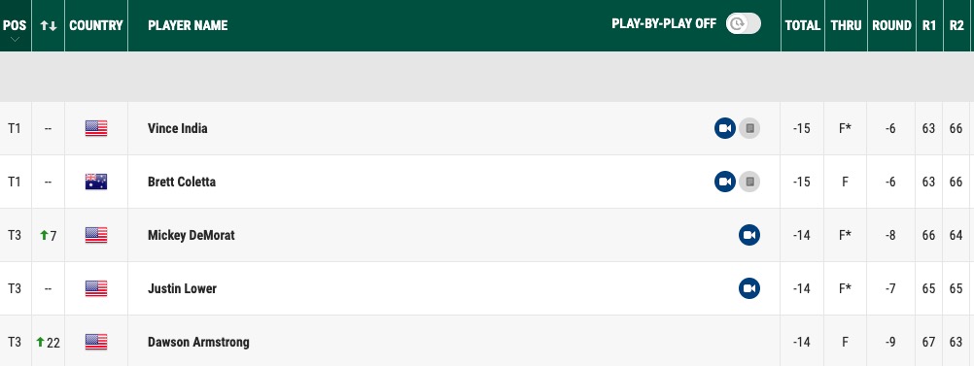Open Justin Lower's player profile
974x366 pixels.
[182, 288]
